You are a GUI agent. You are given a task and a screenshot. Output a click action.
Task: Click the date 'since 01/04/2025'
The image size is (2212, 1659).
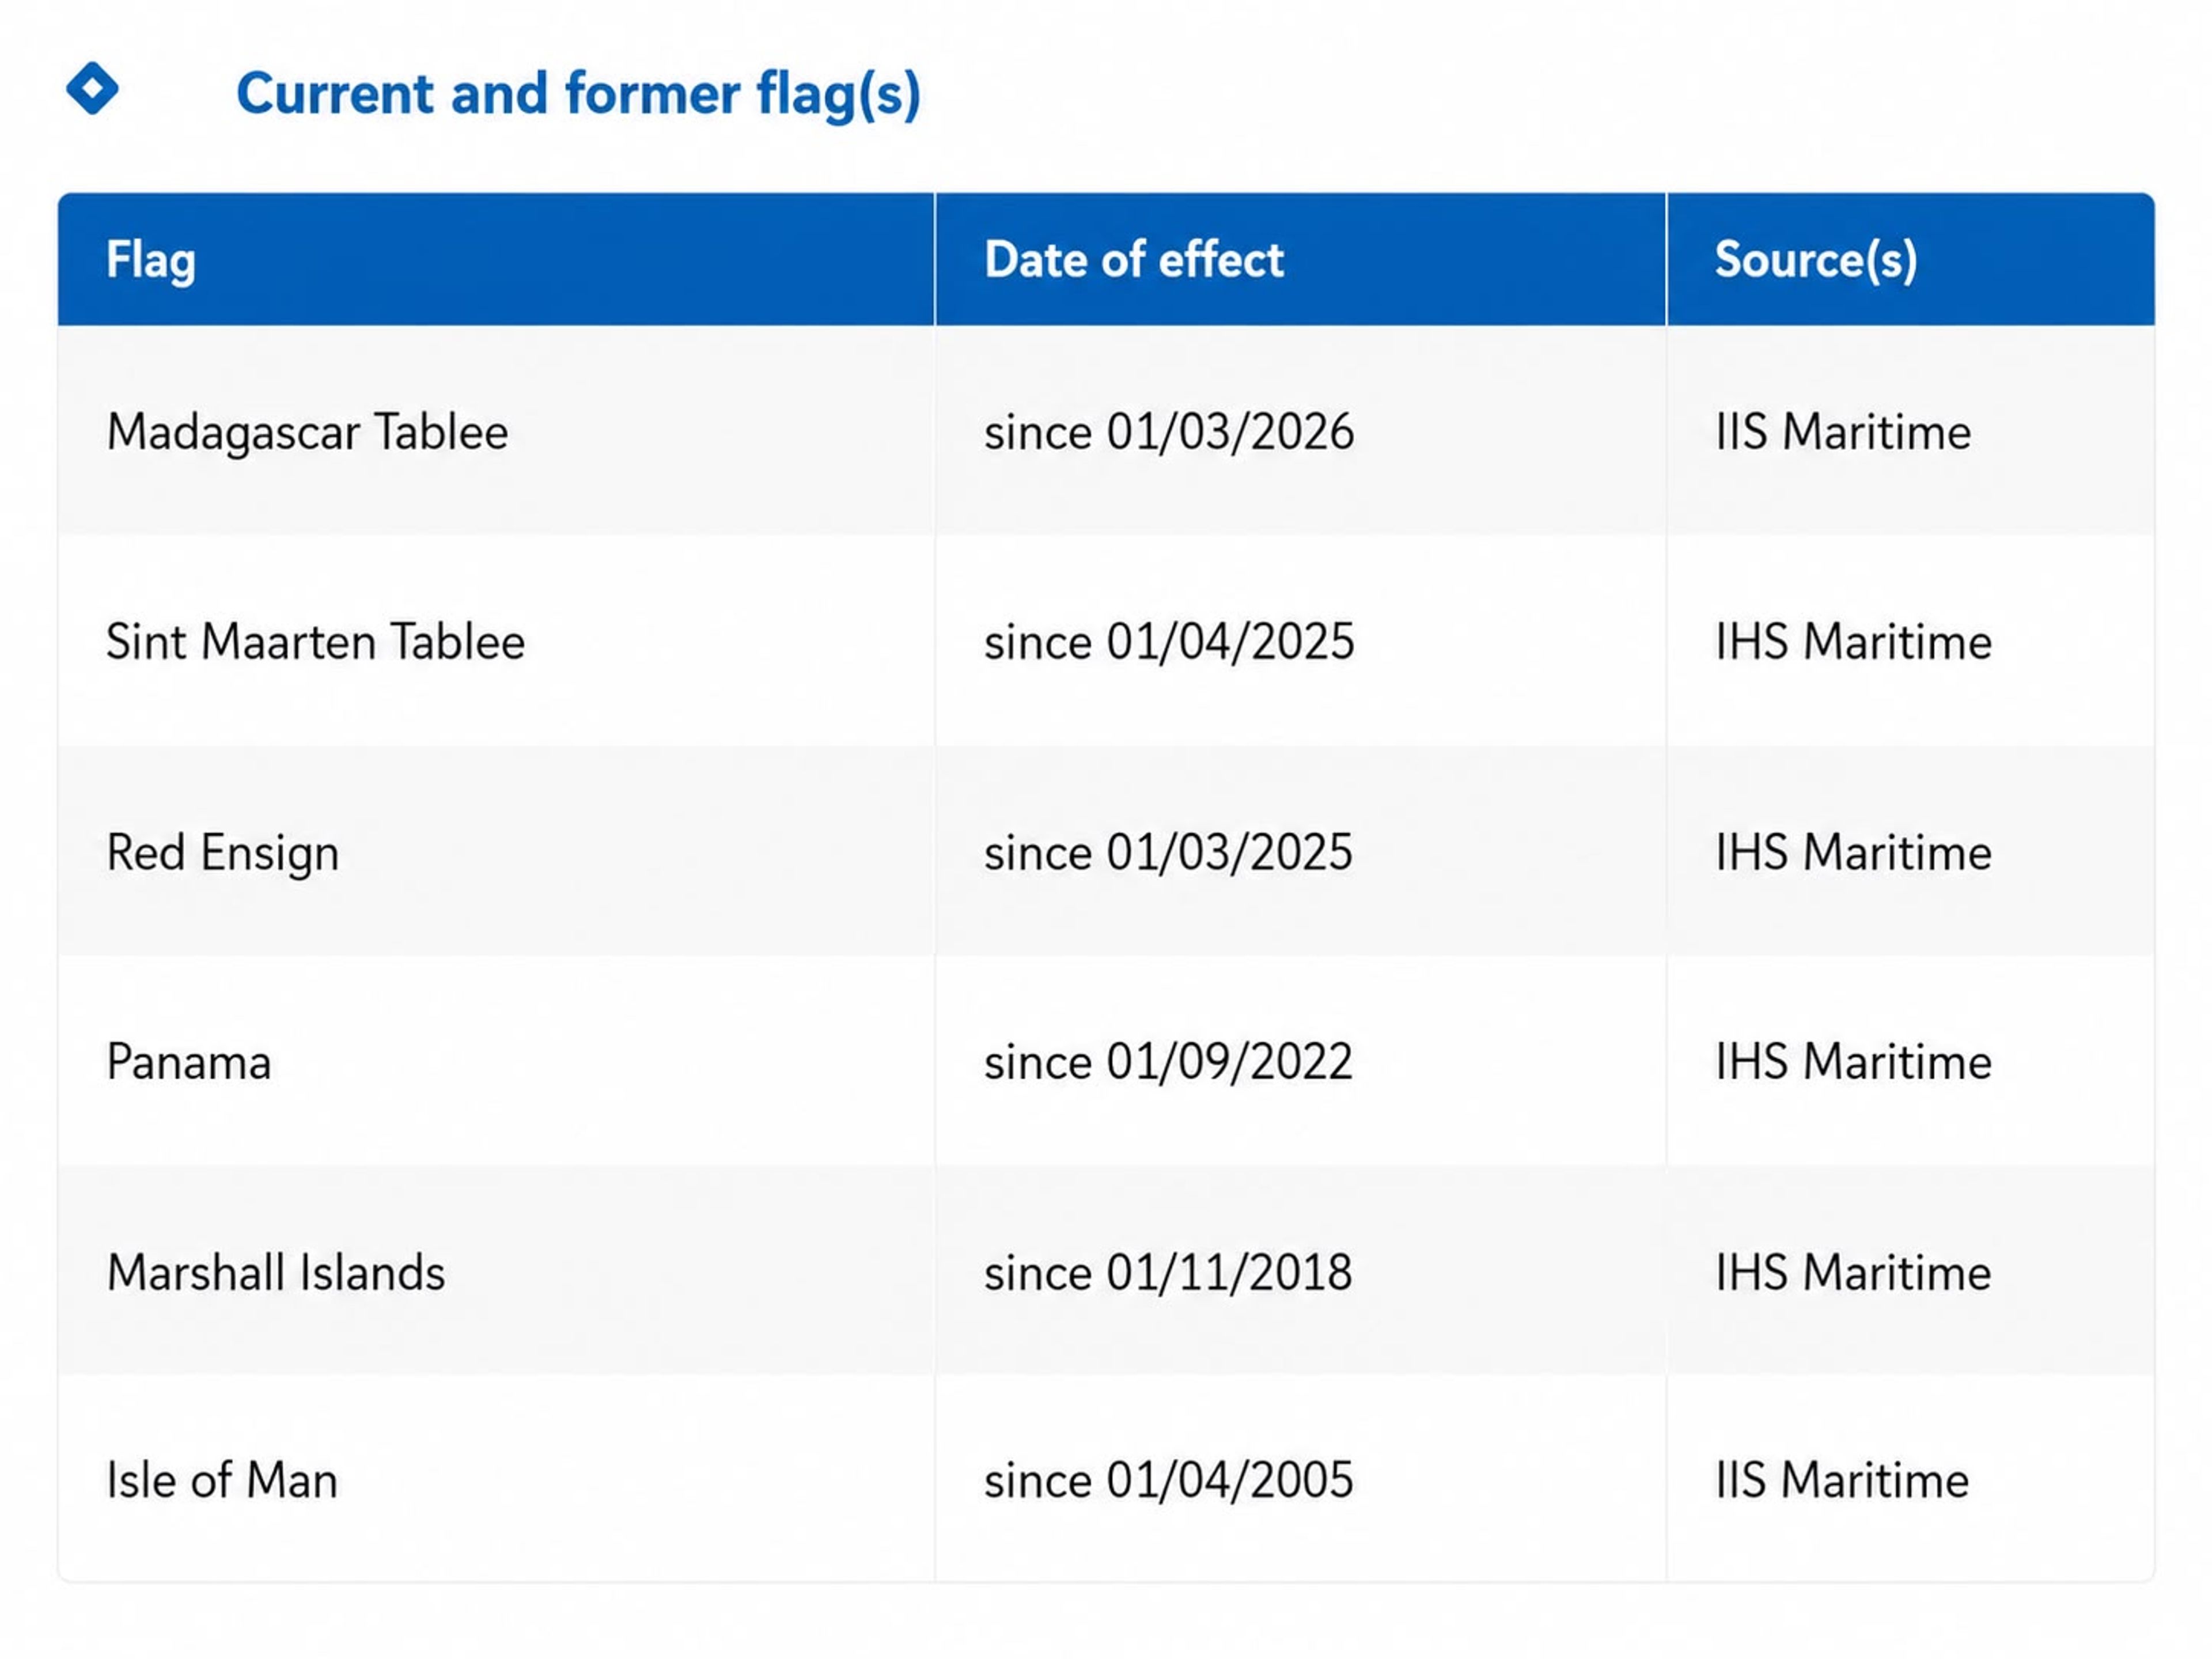click(1169, 642)
